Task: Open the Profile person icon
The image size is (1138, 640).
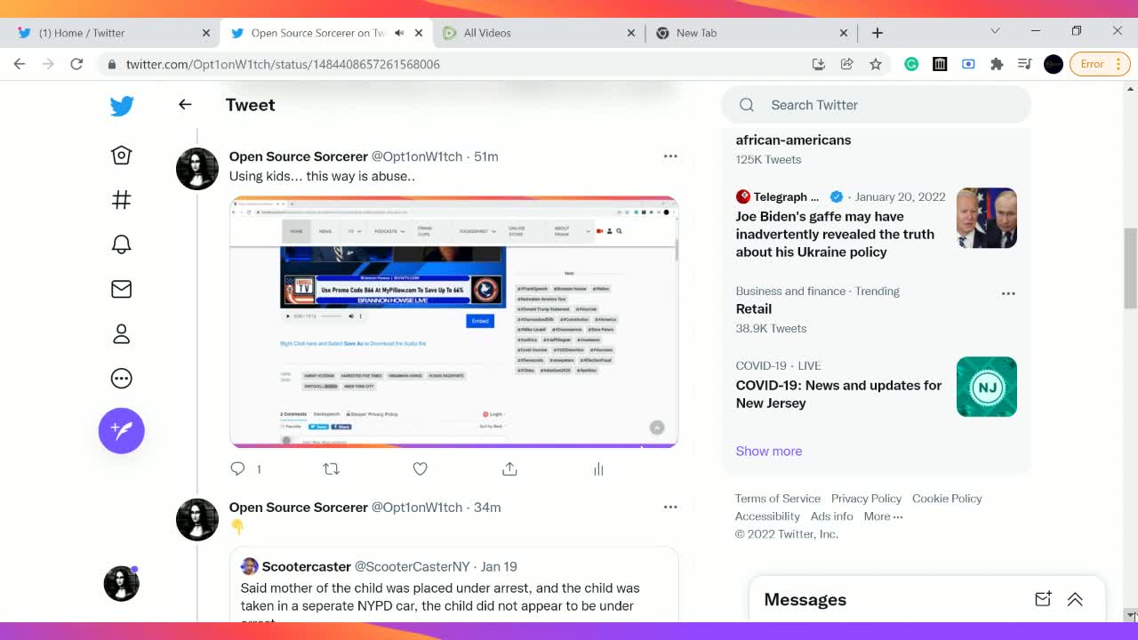Action: click(x=122, y=333)
